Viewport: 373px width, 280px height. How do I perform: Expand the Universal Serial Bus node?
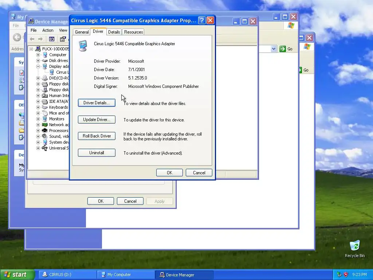pos(38,148)
